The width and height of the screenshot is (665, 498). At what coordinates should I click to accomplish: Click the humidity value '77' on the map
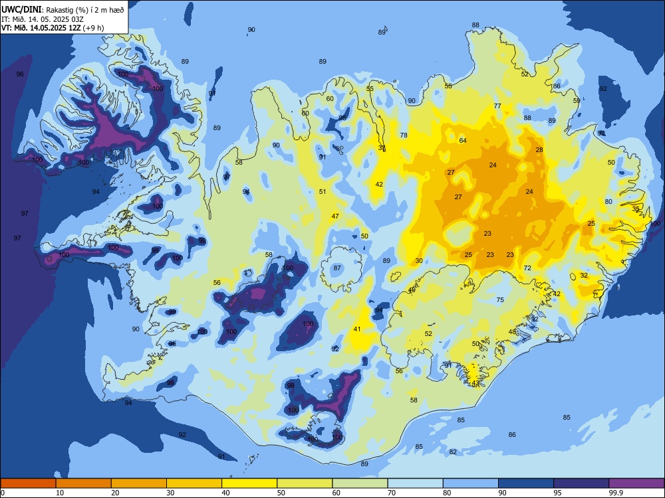497,106
